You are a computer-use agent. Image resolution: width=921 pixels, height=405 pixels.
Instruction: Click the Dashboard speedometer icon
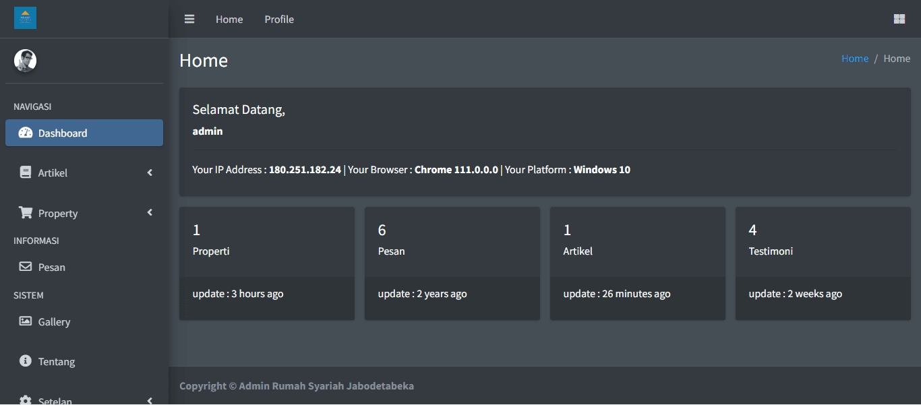pos(26,133)
